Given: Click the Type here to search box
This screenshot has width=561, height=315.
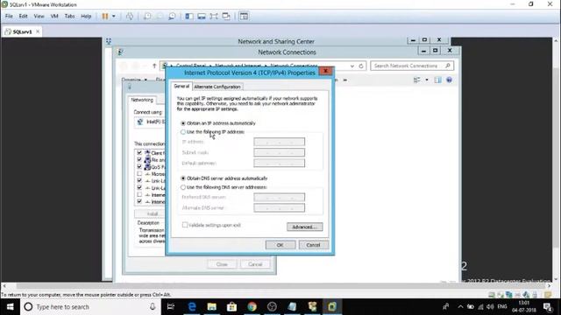Looking at the screenshot, I should coord(89,307).
